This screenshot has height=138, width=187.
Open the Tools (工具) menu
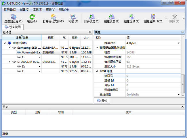[x=38, y=9]
